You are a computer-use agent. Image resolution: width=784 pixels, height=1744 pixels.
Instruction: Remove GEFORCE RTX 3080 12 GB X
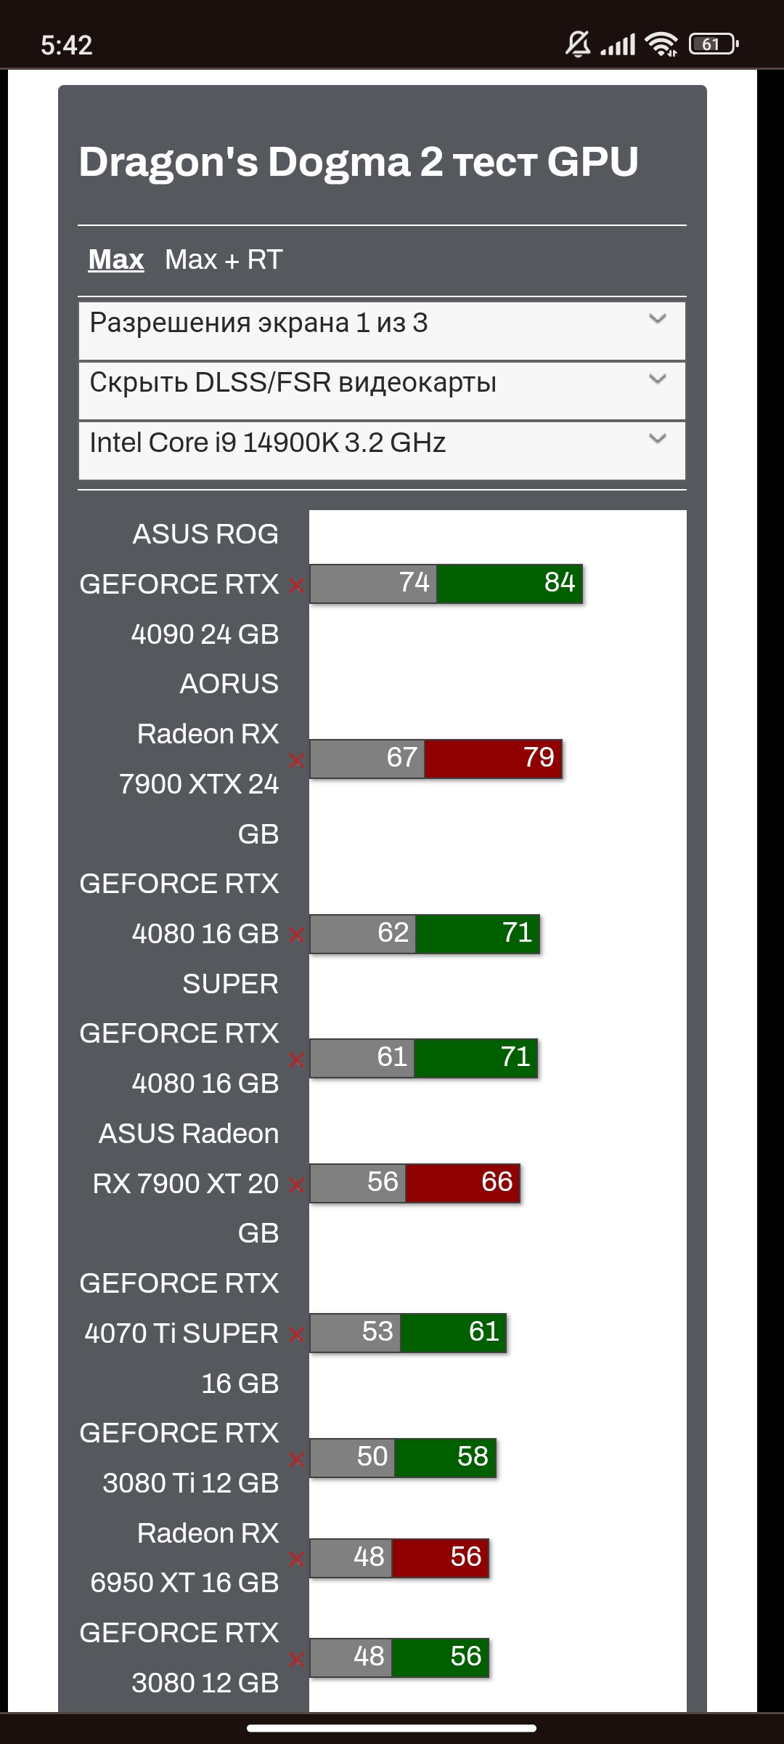[296, 1659]
